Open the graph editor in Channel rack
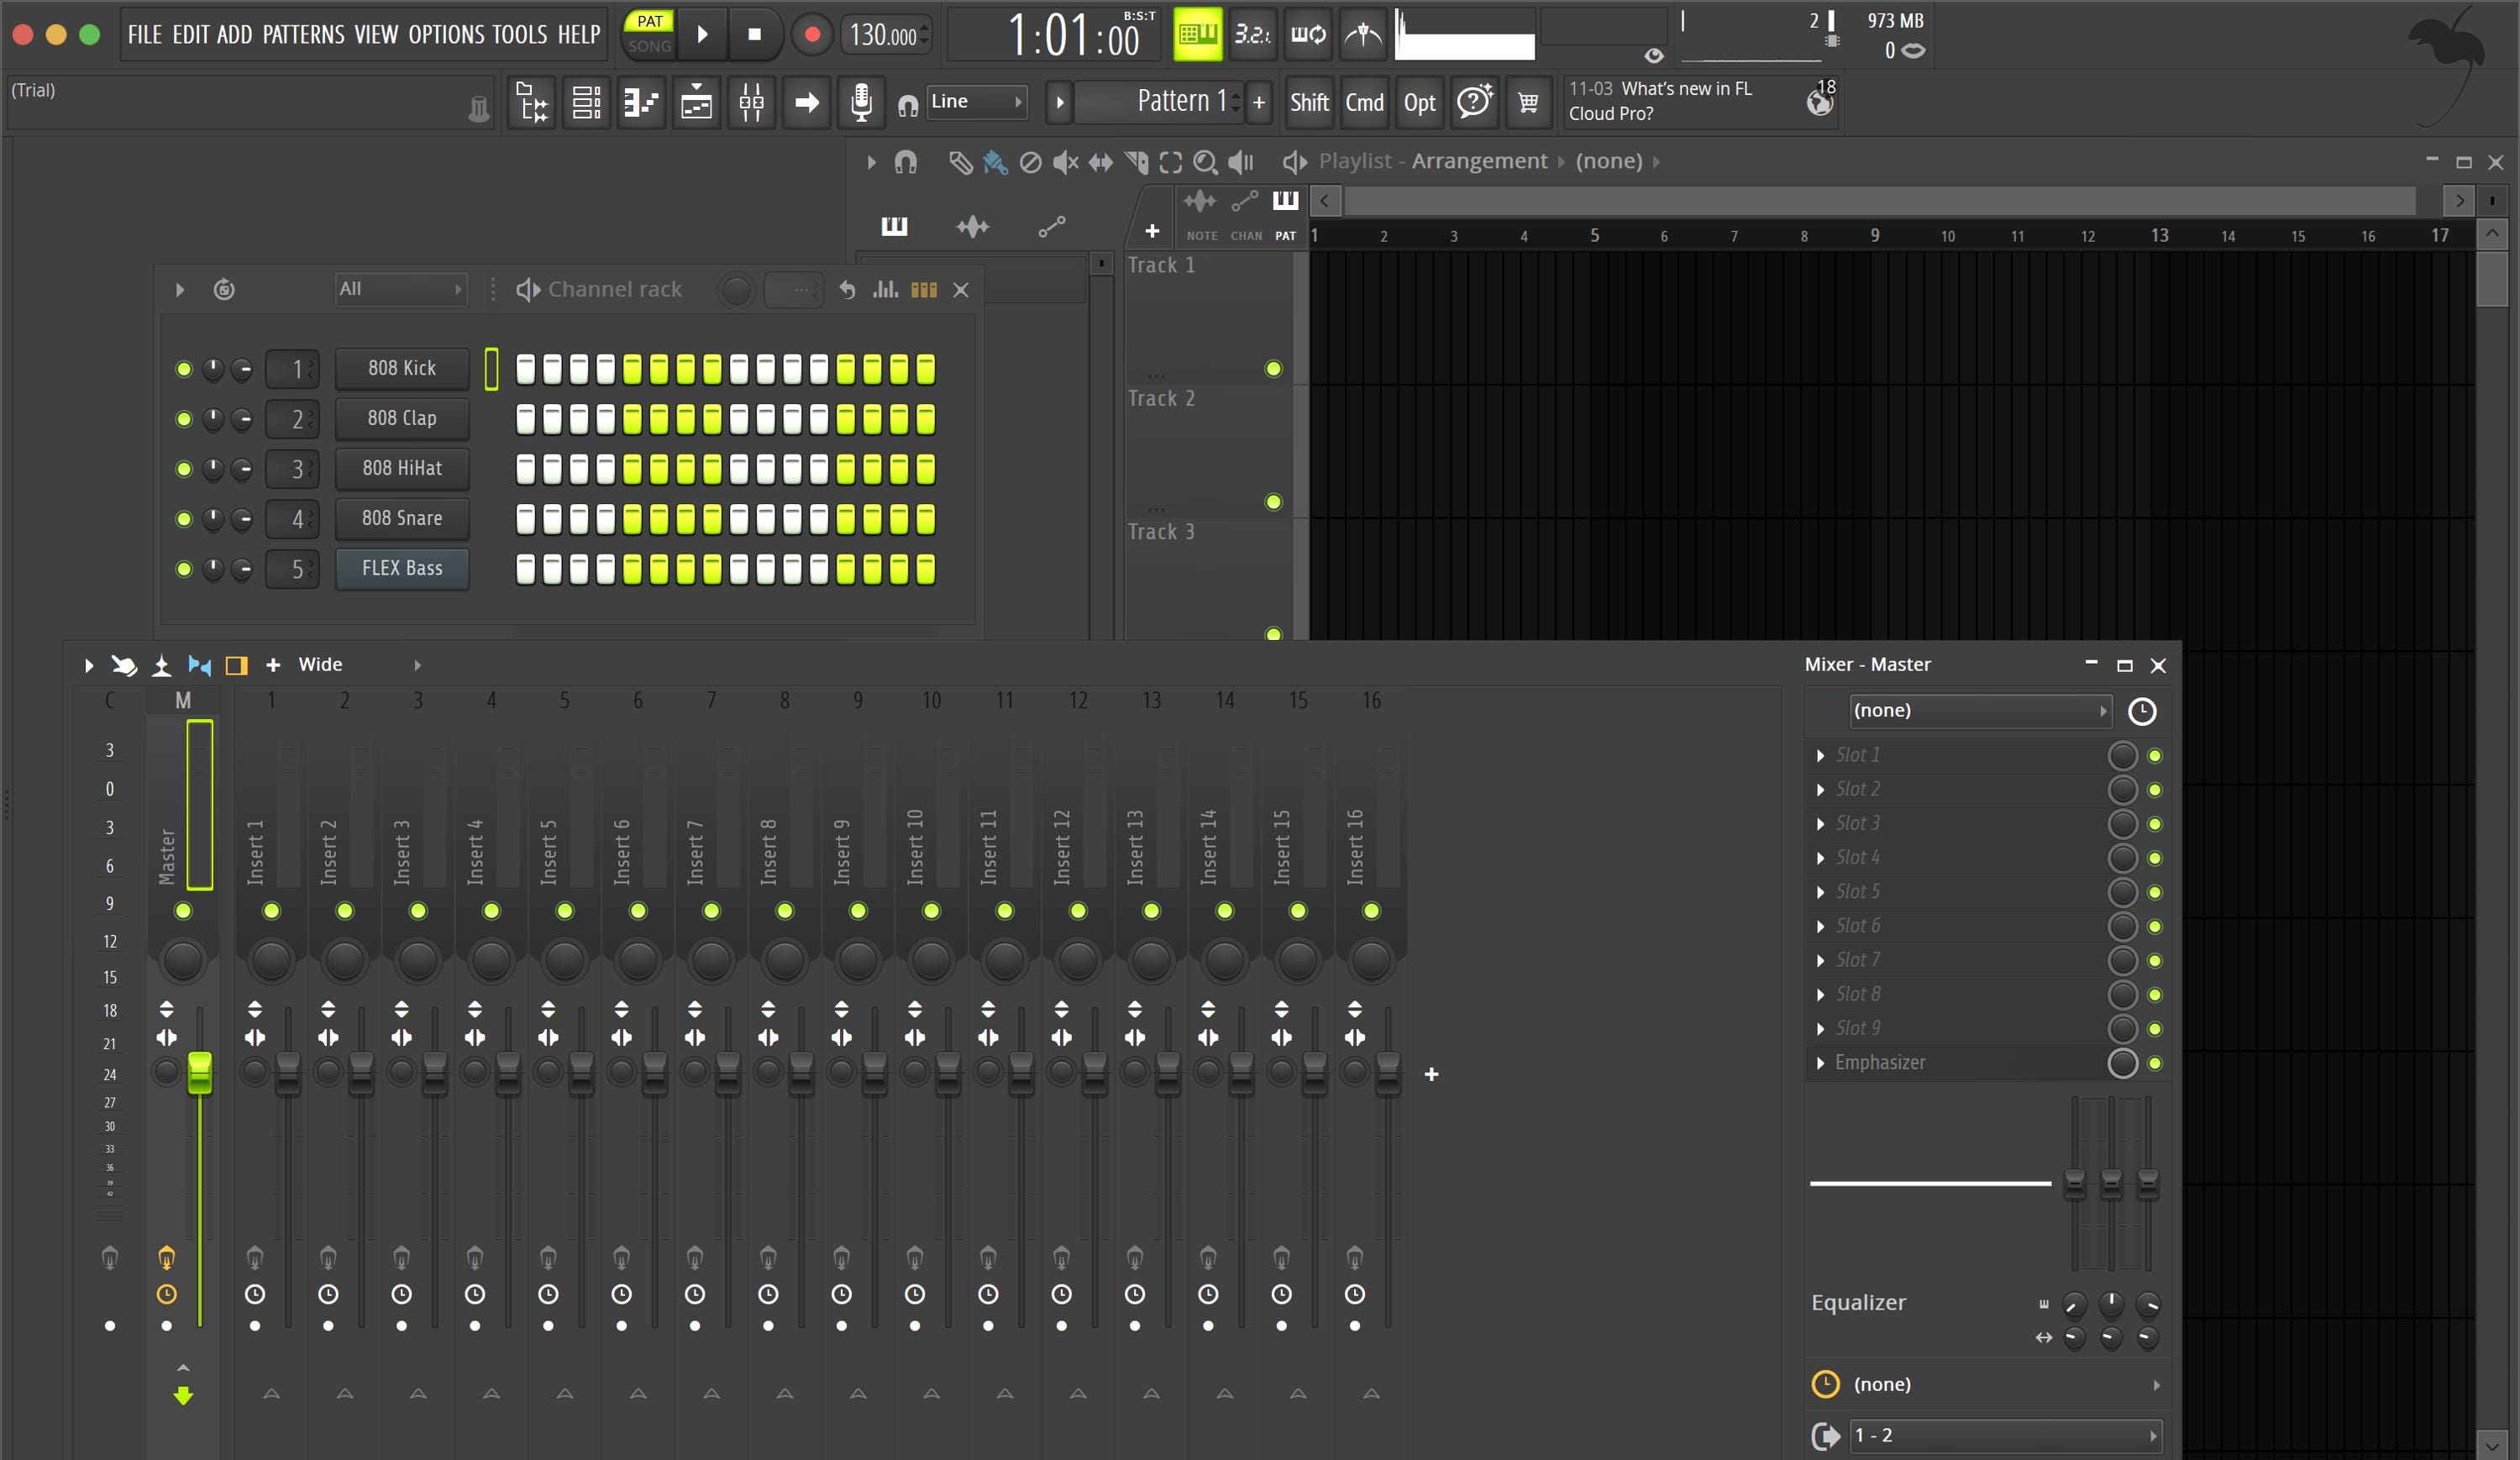 (885, 290)
